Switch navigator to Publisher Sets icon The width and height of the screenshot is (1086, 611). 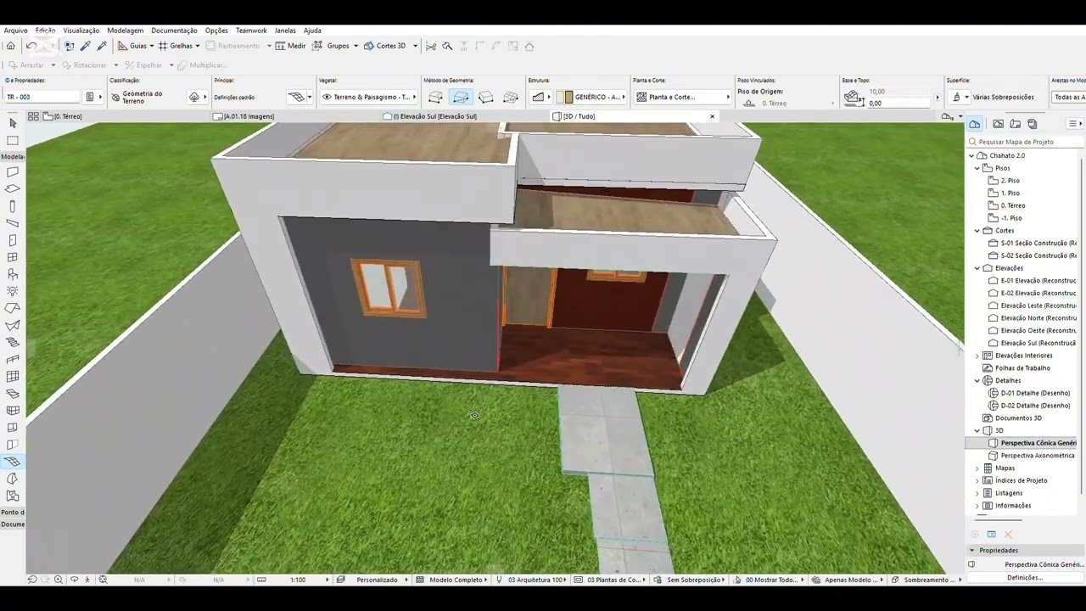1033,124
